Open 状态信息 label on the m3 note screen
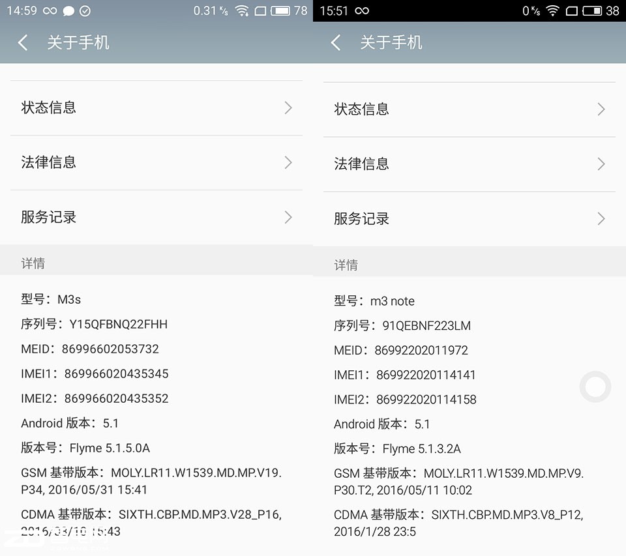Viewport: 626px width, 556px height. coord(361,109)
